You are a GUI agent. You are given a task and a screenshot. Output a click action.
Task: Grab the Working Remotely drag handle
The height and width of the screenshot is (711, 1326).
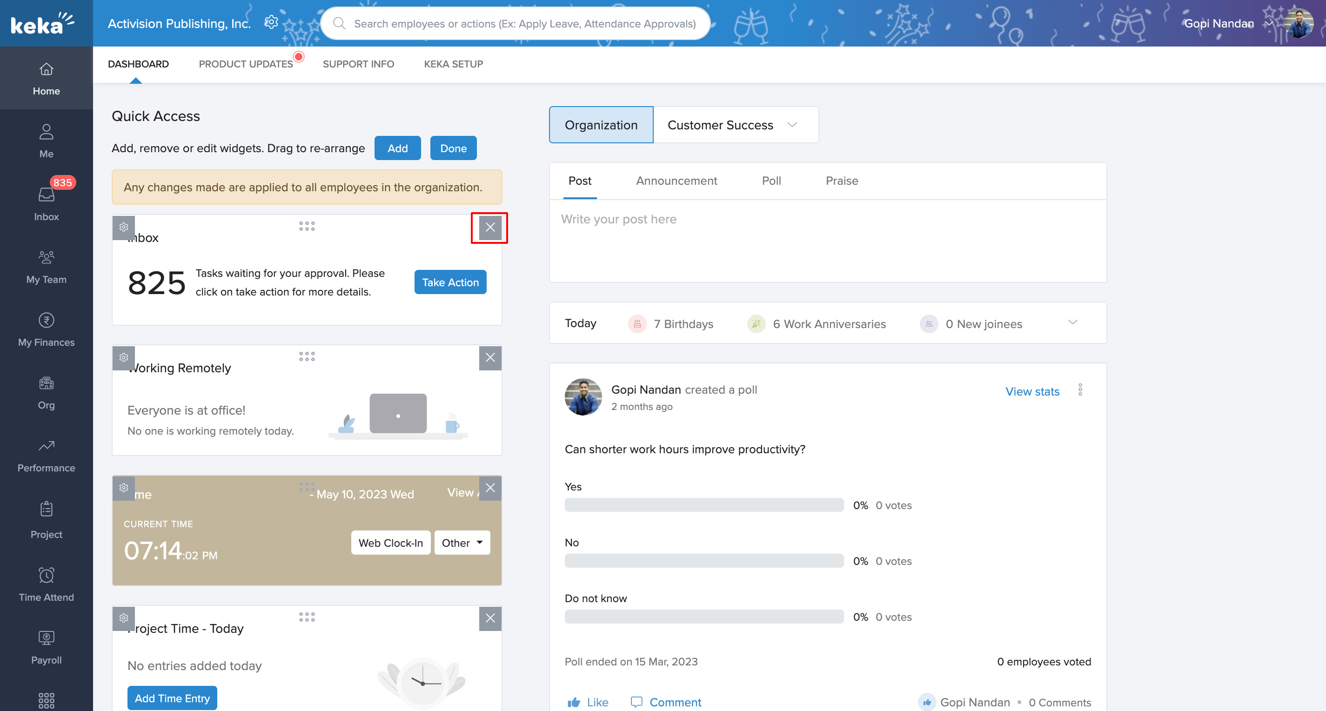(x=307, y=356)
